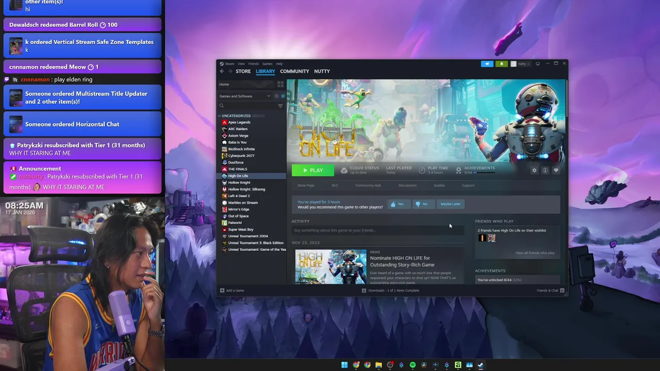Open Spotify from the taskbar
The width and height of the screenshot is (660, 371).
point(412,365)
